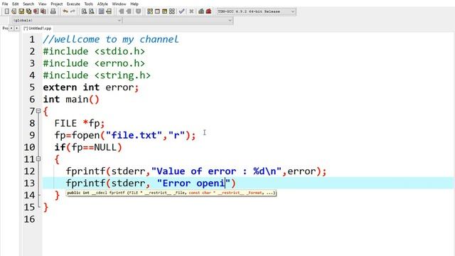The width and height of the screenshot is (455, 256).
Task: Click the "#include <string.h>" line
Action: click(97, 75)
